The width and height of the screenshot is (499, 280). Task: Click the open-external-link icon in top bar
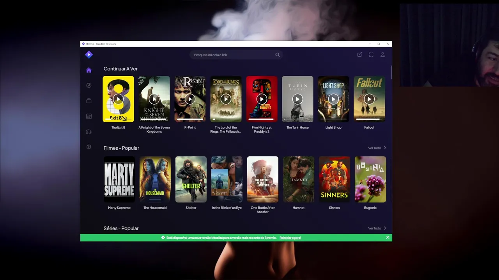(x=360, y=55)
